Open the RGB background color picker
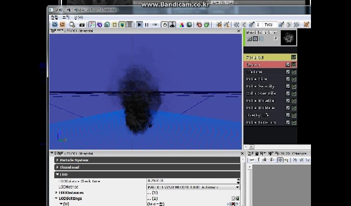This screenshot has width=351, height=206. pyautogui.click(x=182, y=25)
